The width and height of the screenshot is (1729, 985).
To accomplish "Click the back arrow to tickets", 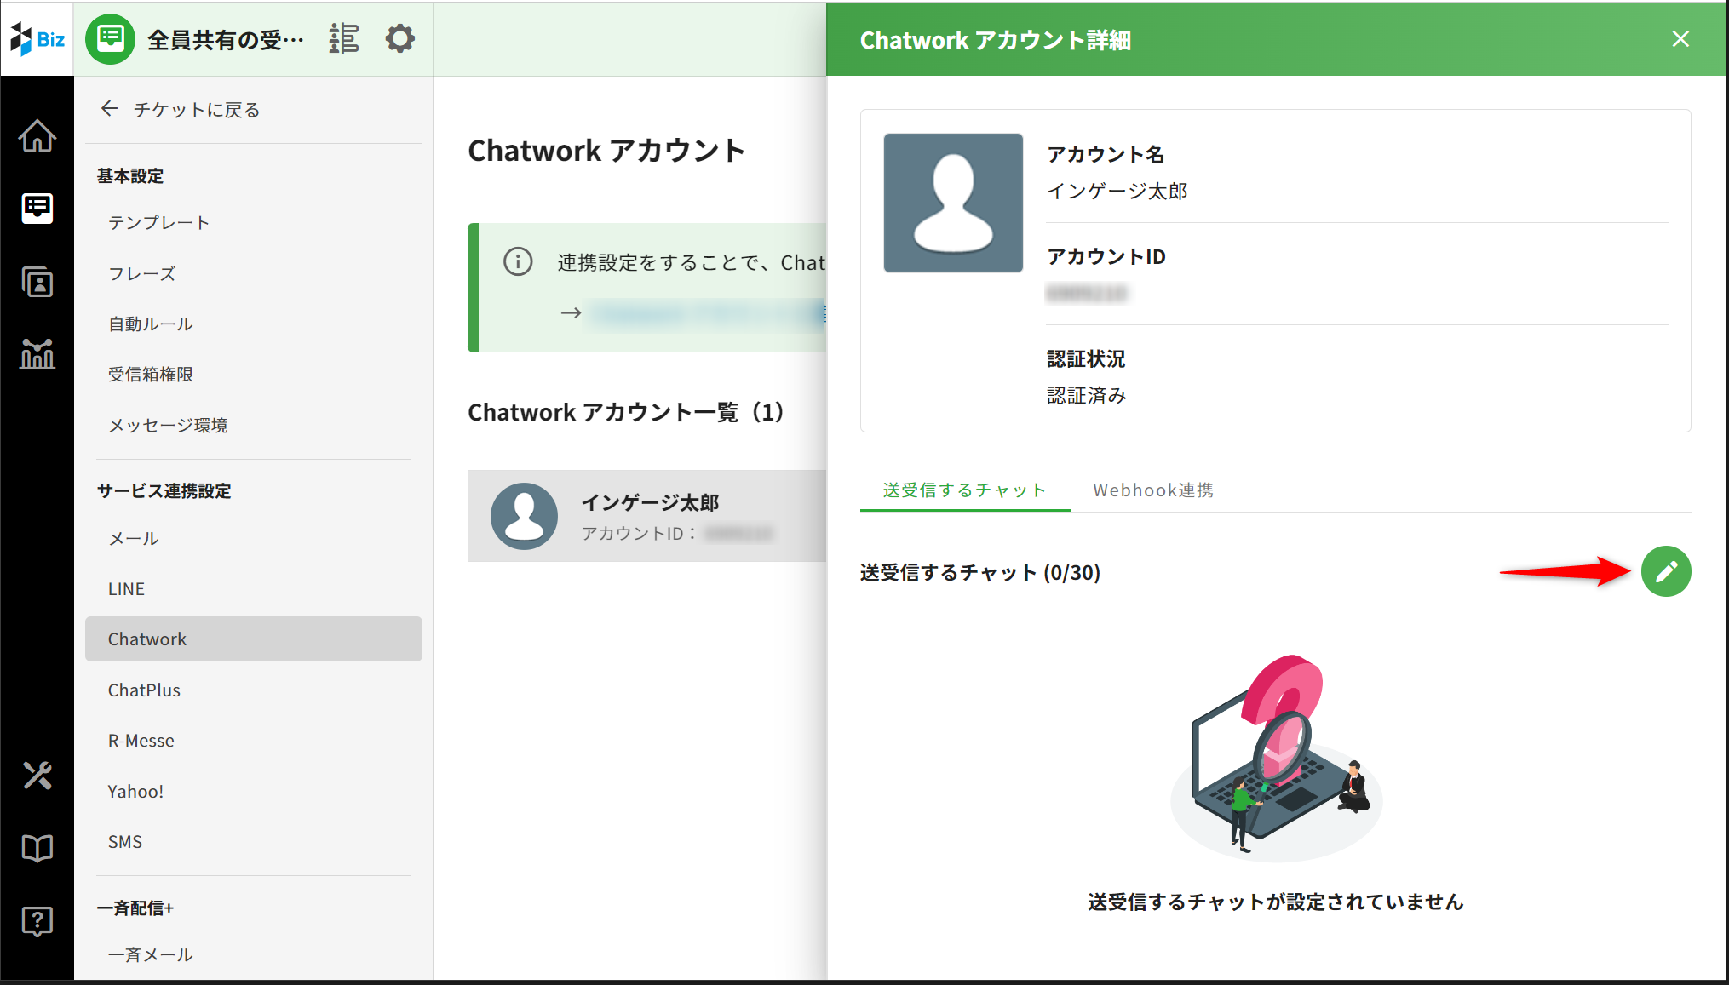I will pyautogui.click(x=109, y=109).
